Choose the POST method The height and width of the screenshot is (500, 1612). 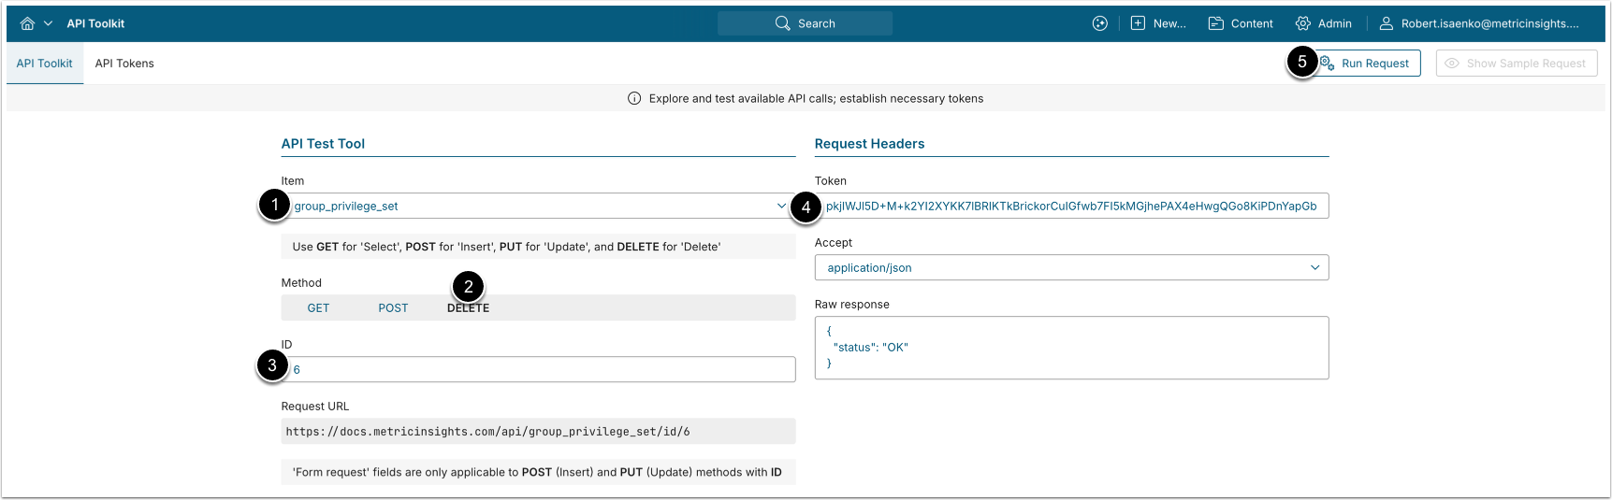[x=393, y=307]
